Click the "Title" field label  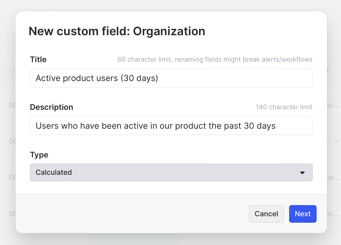(x=38, y=60)
